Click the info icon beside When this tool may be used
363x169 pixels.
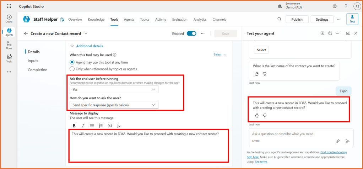(115, 55)
